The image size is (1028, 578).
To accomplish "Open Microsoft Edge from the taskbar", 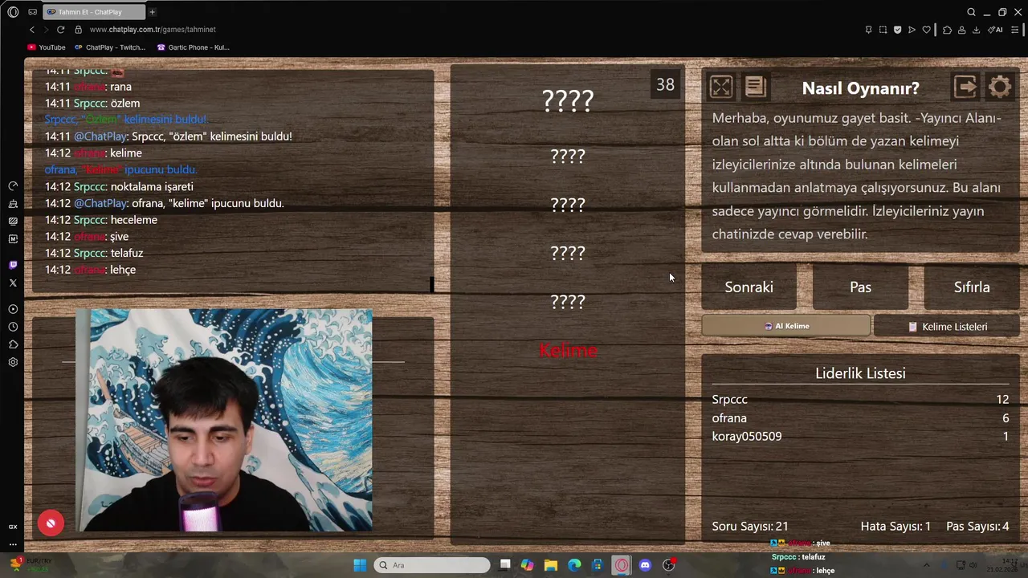I will point(574,565).
